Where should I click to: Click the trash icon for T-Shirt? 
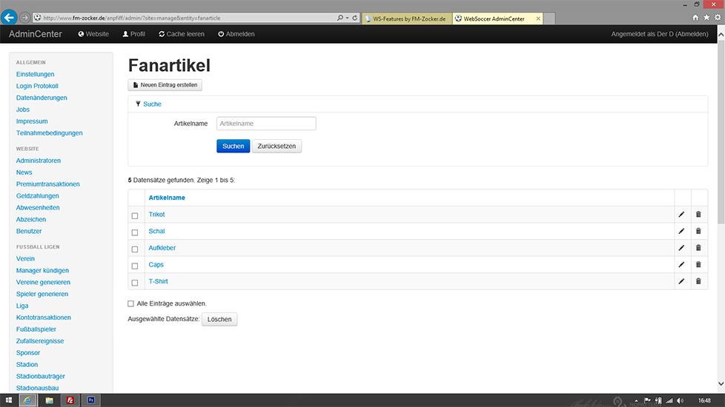(698, 281)
